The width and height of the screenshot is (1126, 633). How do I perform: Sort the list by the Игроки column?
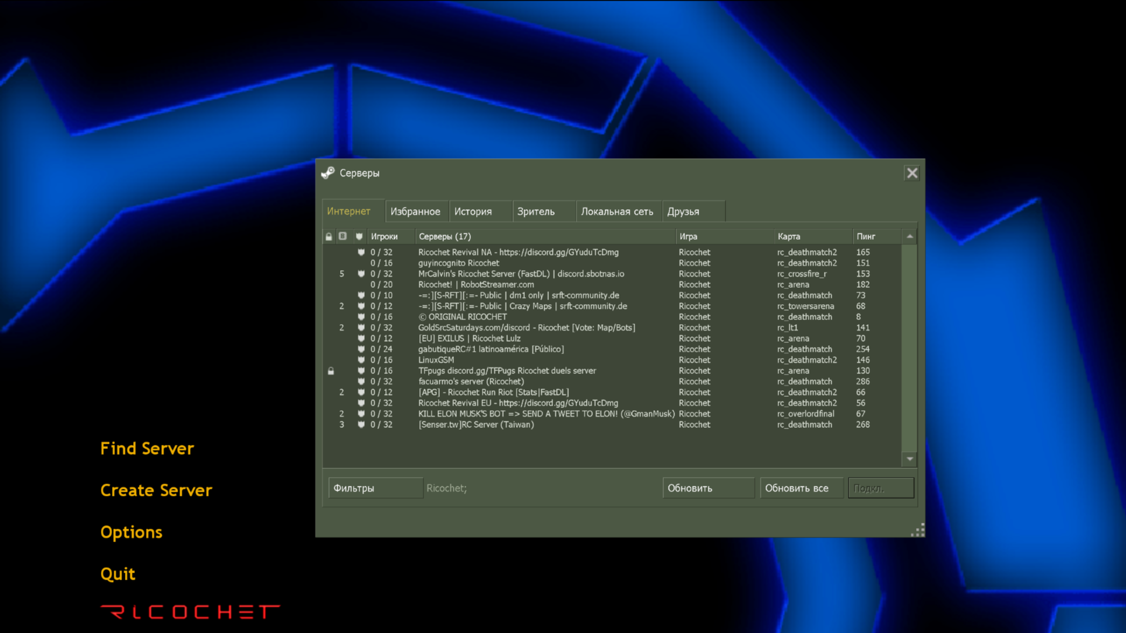(385, 237)
